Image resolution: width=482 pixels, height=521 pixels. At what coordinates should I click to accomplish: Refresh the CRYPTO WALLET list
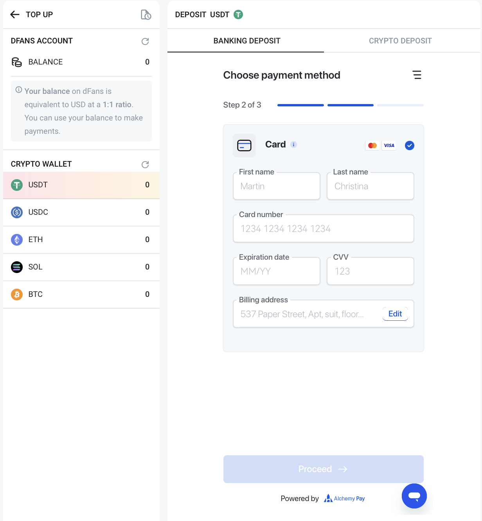(145, 165)
